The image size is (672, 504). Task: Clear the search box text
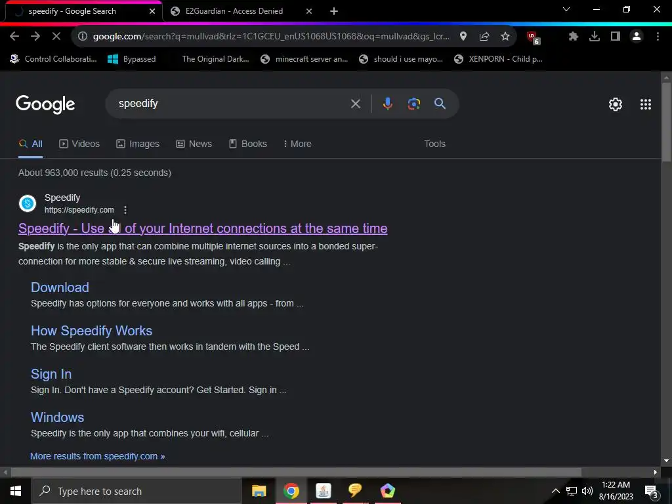tap(355, 104)
